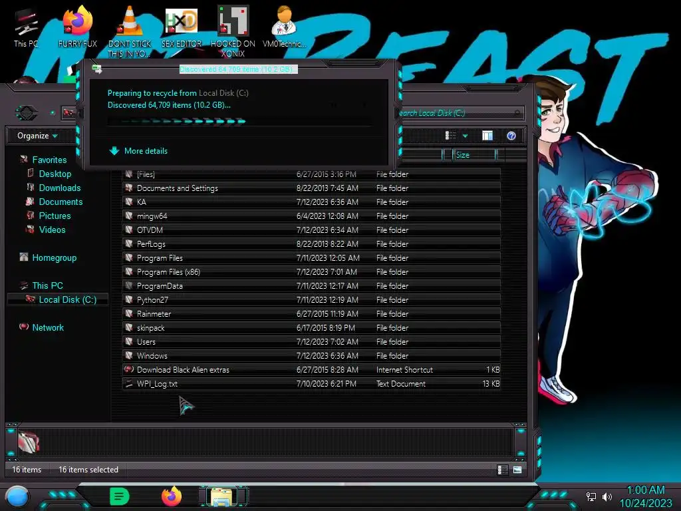Open the view options dropdown arrow
Screen dimensions: 681x511
pyautogui.click(x=465, y=136)
